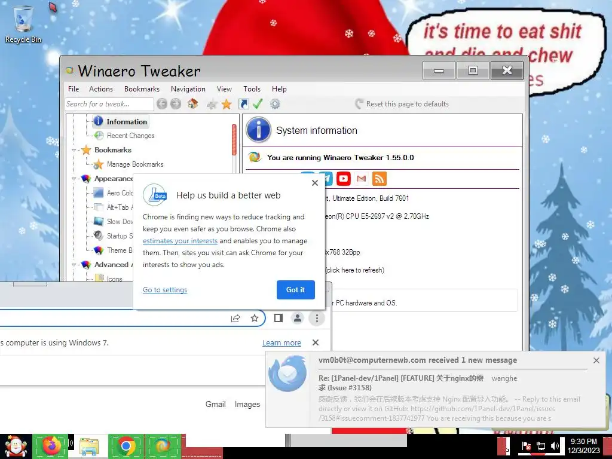The image size is (612, 459).
Task: Switch to Chrome in the taskbar
Action: pyautogui.click(x=126, y=446)
